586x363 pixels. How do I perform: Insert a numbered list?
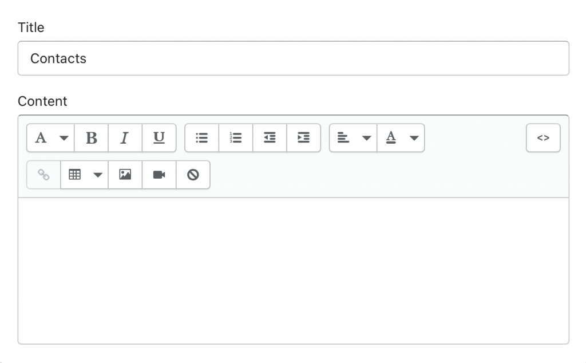(x=235, y=137)
